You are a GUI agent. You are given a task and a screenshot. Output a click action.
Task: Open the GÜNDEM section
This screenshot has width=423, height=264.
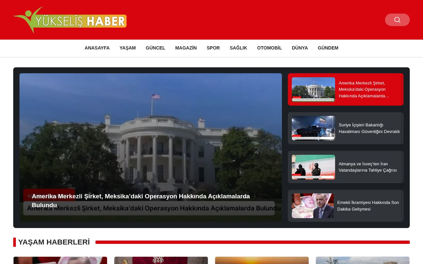(x=328, y=48)
